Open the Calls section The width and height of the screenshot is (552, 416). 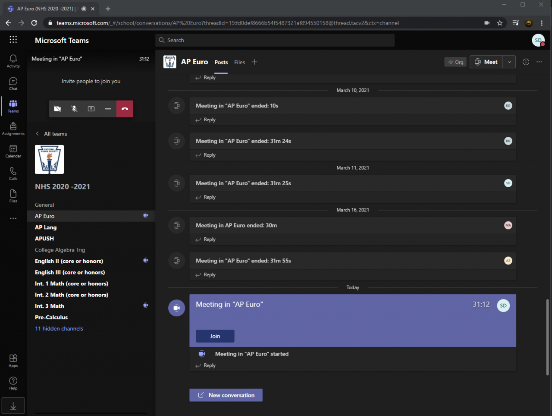click(13, 173)
